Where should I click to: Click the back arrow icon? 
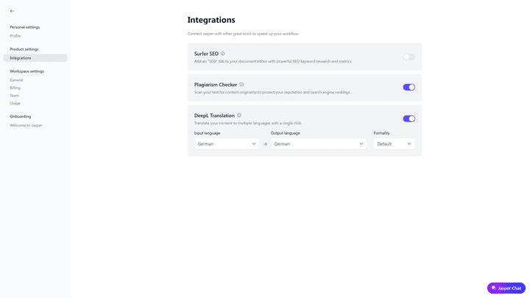pyautogui.click(x=12, y=11)
